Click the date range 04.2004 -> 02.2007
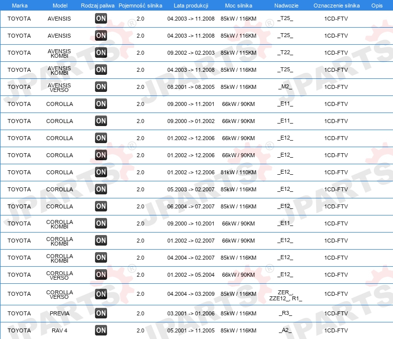The width and height of the screenshot is (393, 339). (191, 258)
